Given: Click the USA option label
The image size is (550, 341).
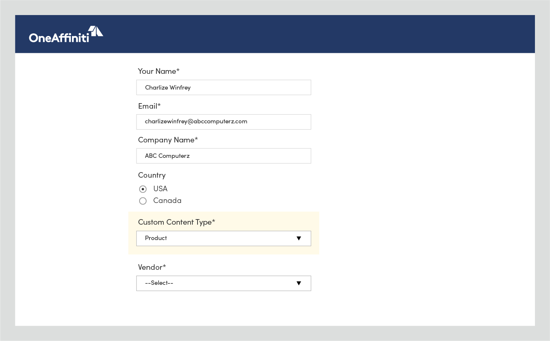Looking at the screenshot, I should coord(160,189).
